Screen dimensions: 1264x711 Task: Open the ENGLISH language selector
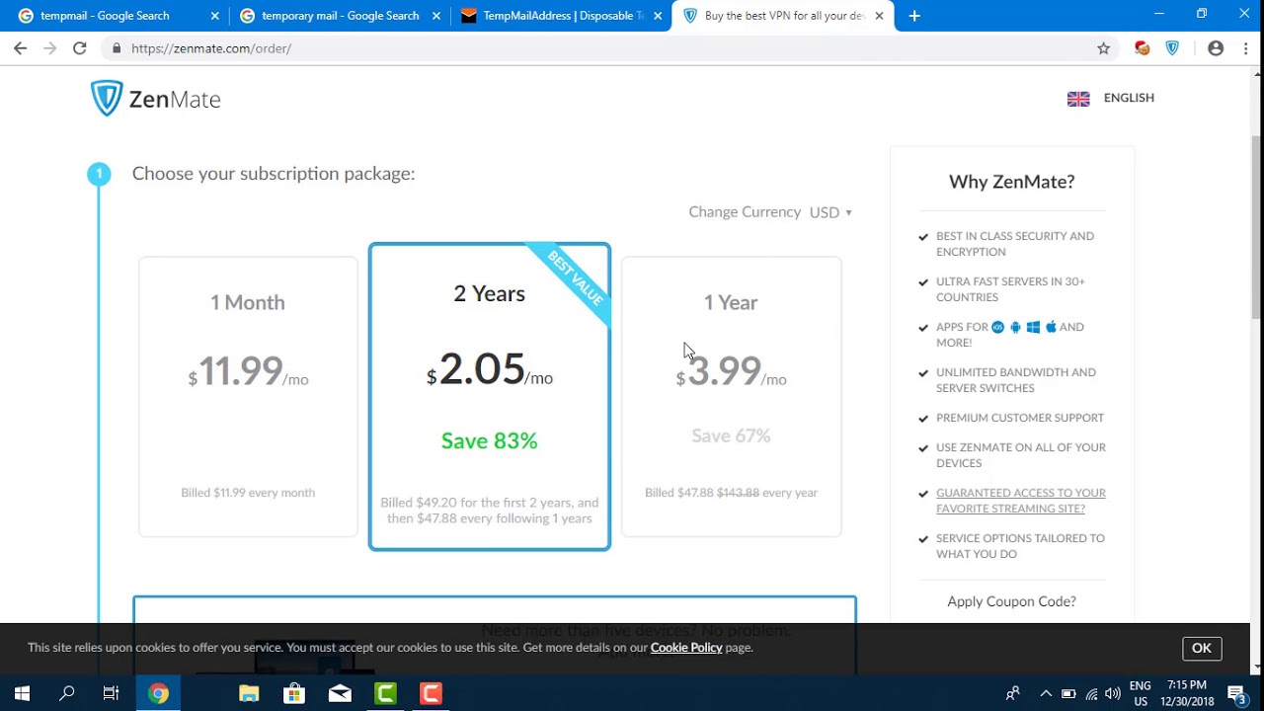(x=1129, y=98)
